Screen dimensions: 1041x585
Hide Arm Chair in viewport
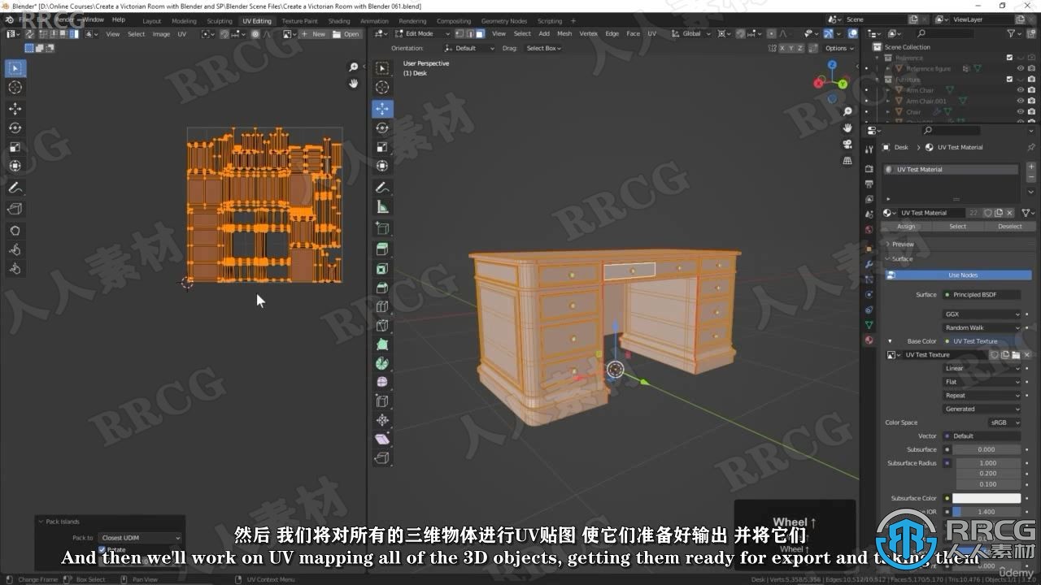(x=1020, y=90)
